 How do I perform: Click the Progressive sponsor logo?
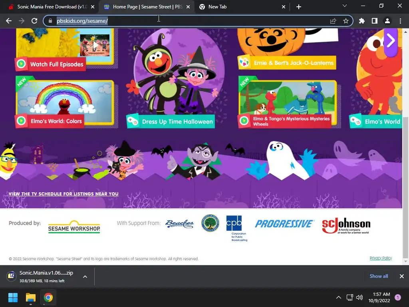[284, 224]
